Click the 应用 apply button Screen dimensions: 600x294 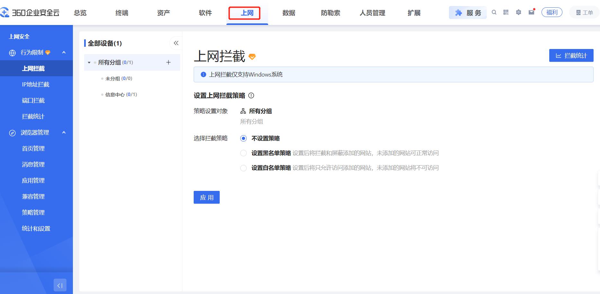[x=207, y=197]
